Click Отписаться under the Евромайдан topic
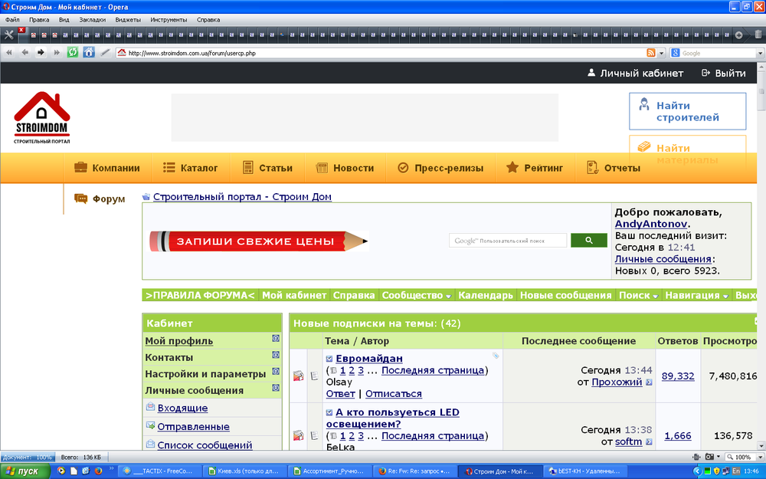766x479 pixels. click(392, 393)
